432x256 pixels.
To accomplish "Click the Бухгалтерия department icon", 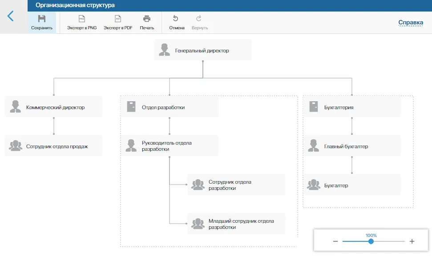I will (x=314, y=106).
